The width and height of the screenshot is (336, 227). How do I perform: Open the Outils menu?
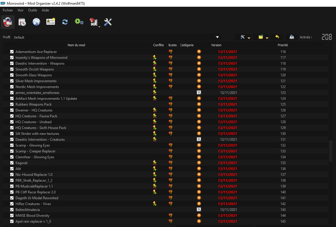[x=32, y=10]
